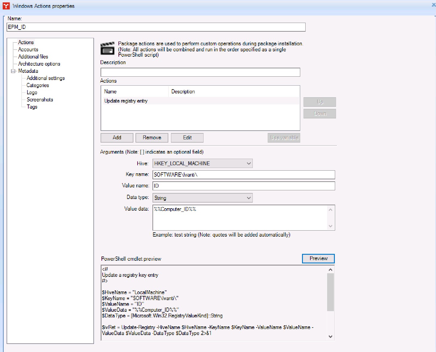Select the Tags node
Image resolution: width=436 pixels, height=352 pixels.
coord(32,106)
